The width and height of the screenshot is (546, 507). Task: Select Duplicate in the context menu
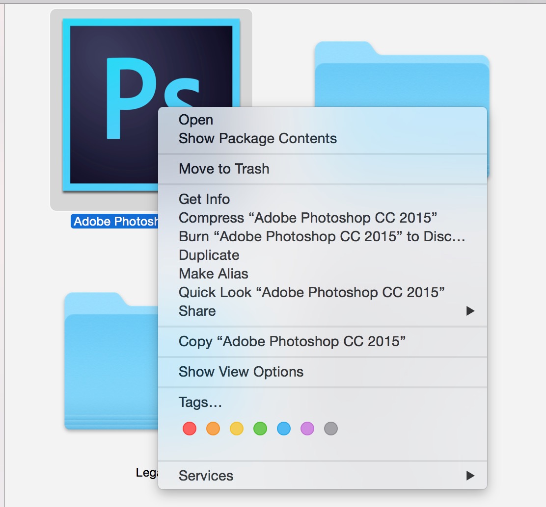coord(323,255)
